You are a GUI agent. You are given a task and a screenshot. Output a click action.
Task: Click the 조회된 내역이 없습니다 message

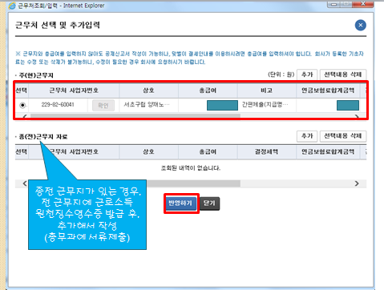191,168
